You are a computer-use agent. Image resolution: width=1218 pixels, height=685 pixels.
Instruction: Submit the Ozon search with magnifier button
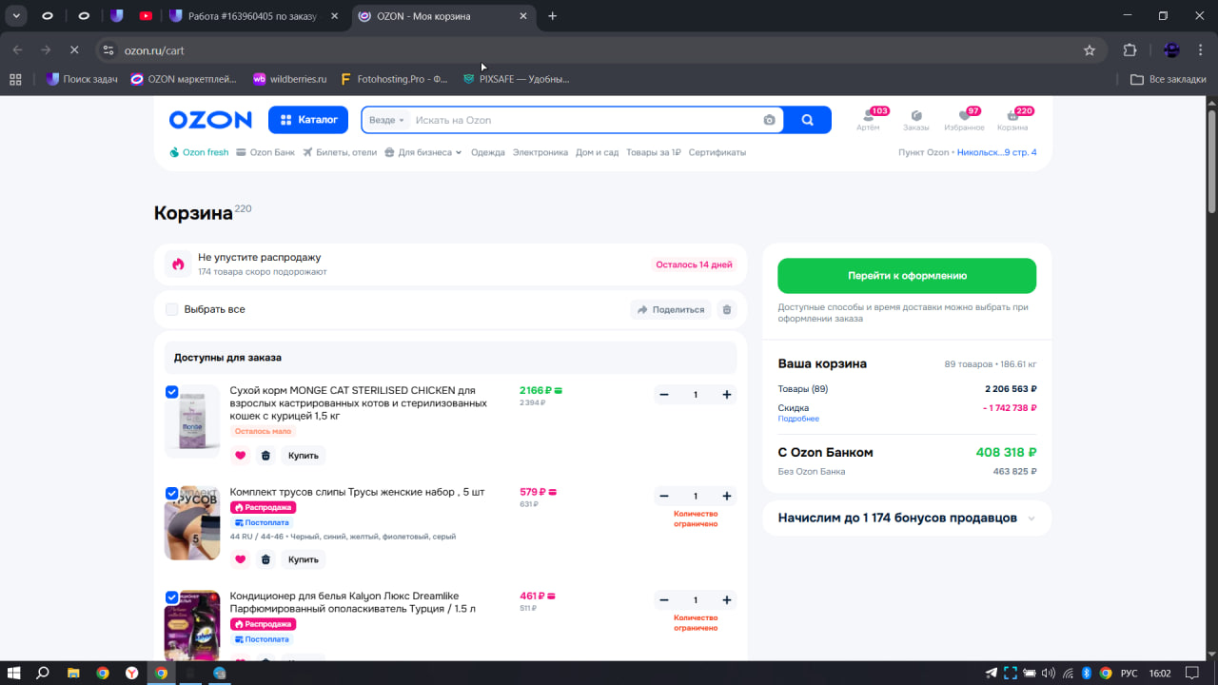[x=808, y=120]
